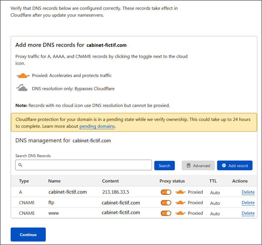
Task: Click the www row content cabinet-fictif.com
Action: 121,212
